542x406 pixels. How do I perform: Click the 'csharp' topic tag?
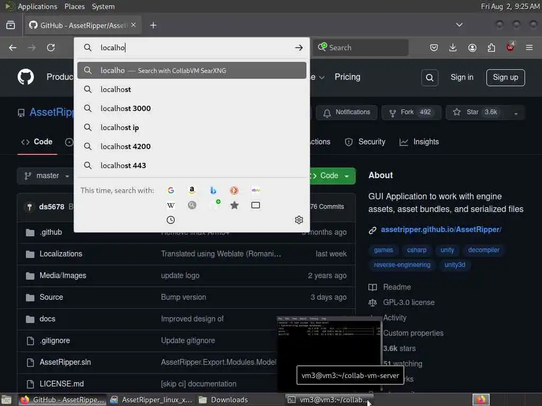coord(417,250)
